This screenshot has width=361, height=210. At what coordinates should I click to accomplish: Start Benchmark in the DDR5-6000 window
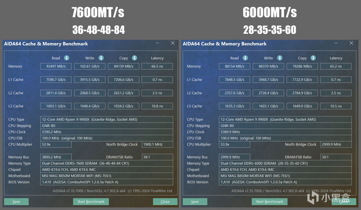[x=270, y=202]
